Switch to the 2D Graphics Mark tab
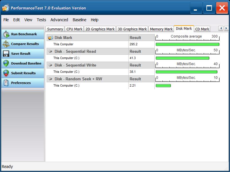The height and width of the screenshot is (172, 230). [x=100, y=29]
